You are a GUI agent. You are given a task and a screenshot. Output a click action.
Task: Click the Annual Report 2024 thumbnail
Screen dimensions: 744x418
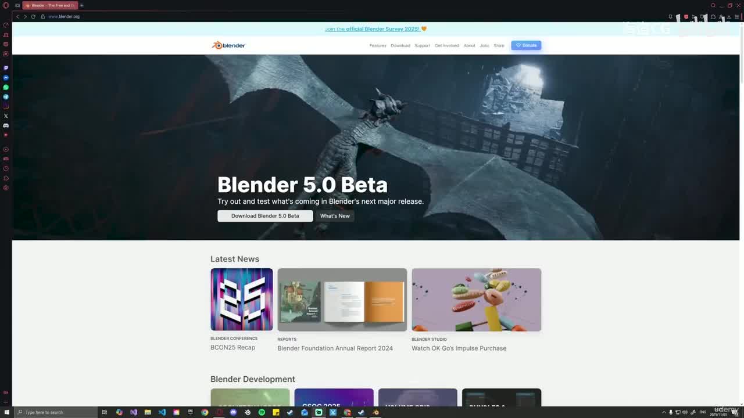point(342,300)
